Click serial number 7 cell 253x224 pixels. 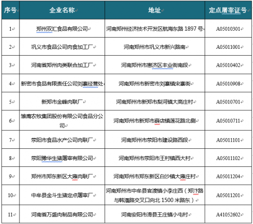pos(11,140)
